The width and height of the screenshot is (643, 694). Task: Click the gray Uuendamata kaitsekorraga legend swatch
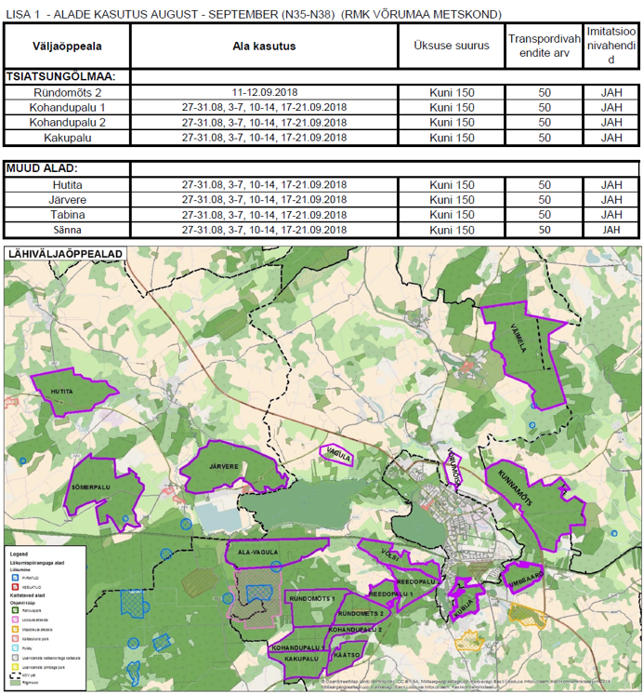15,658
